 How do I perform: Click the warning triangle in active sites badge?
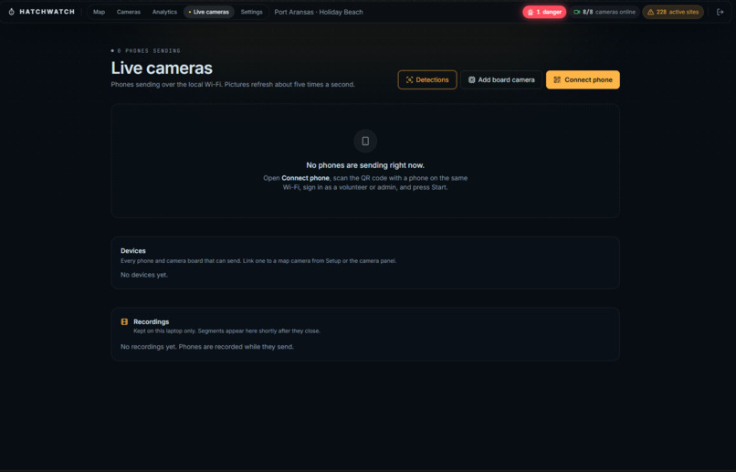[x=650, y=12]
